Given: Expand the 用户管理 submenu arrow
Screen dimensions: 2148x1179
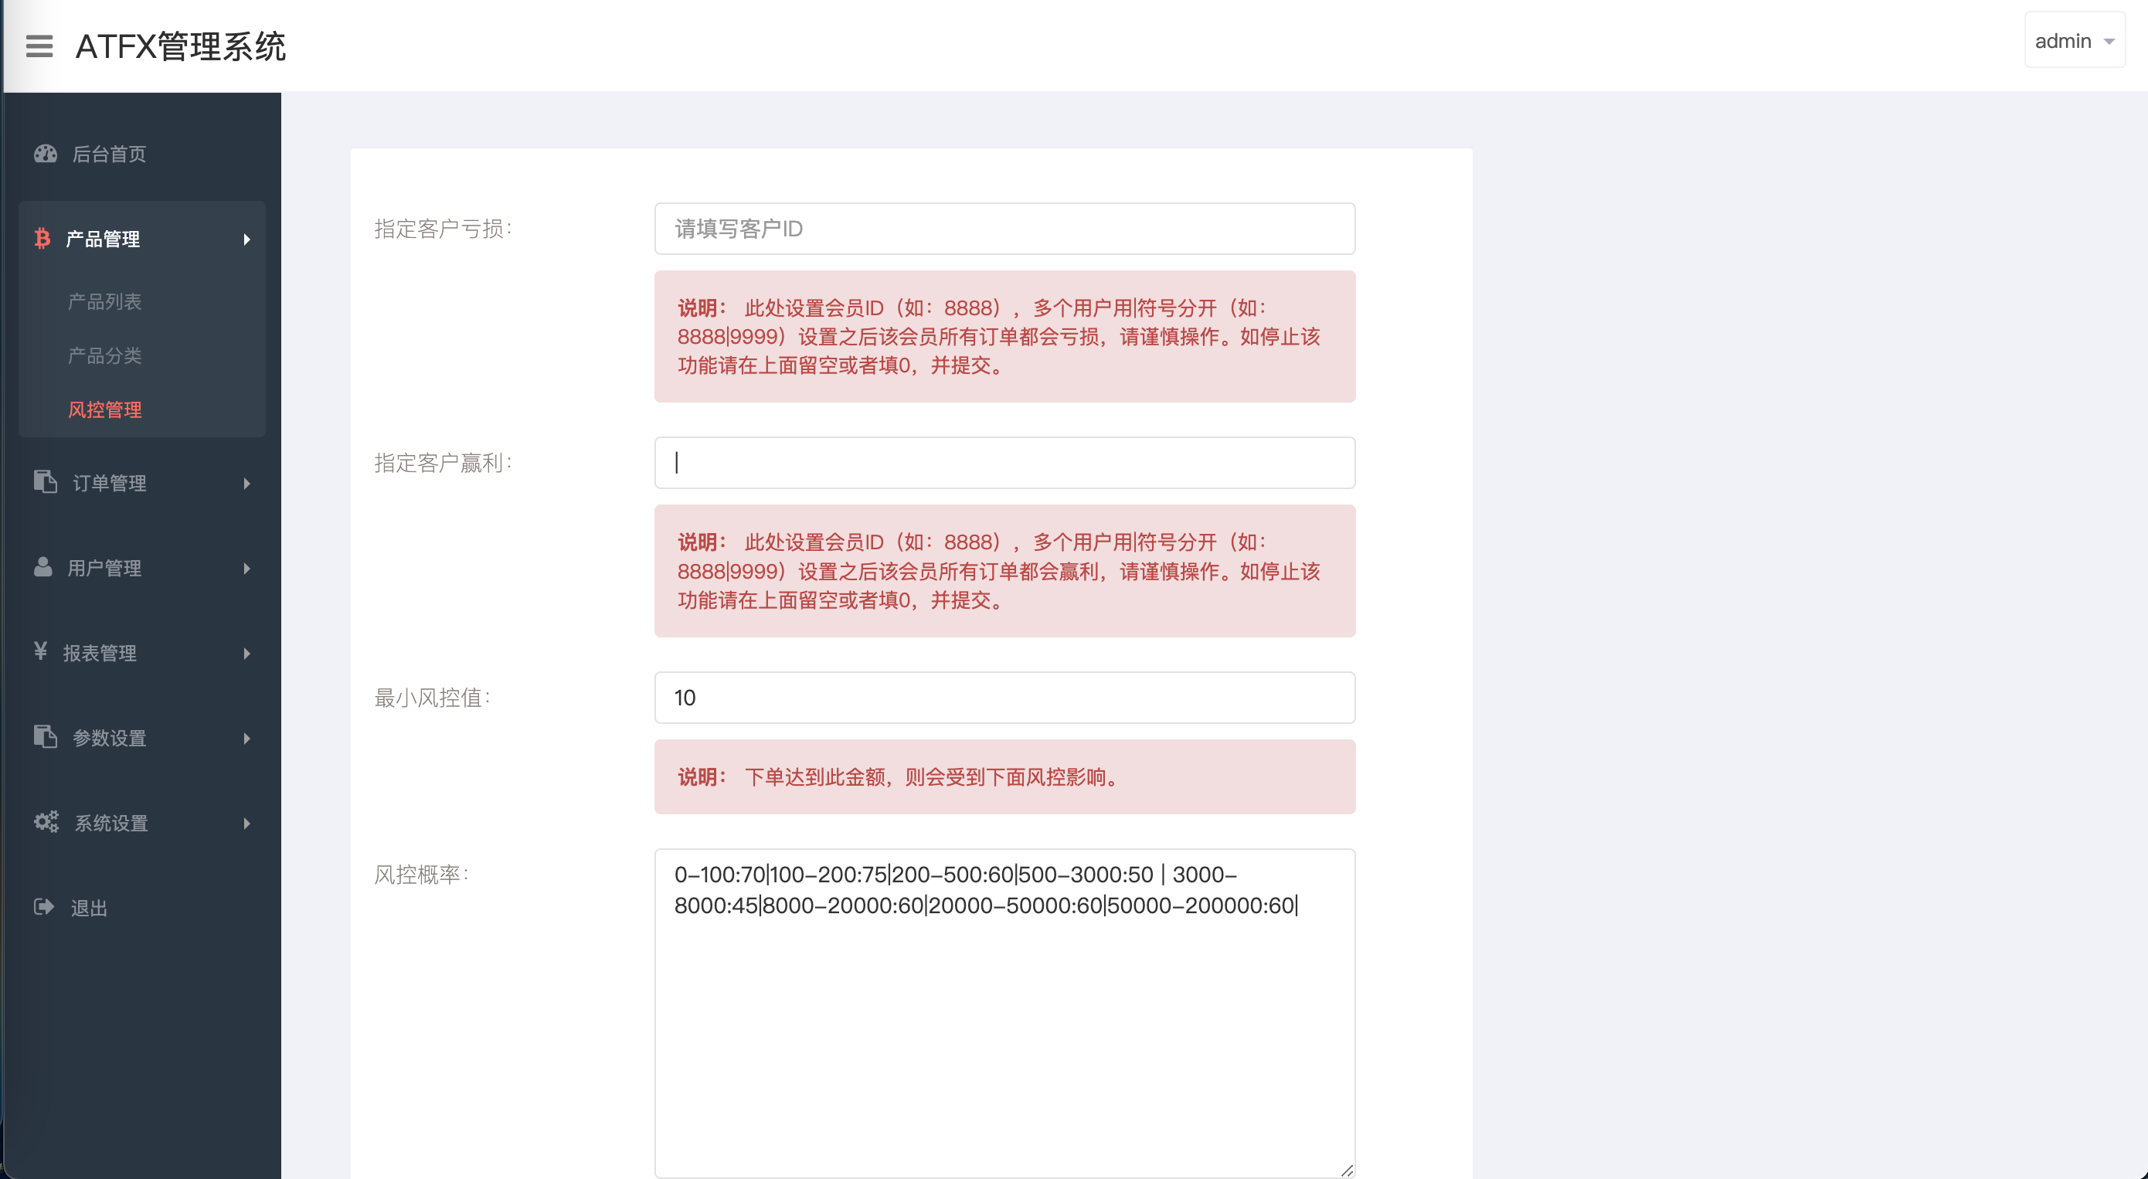Looking at the screenshot, I should pyautogui.click(x=246, y=569).
